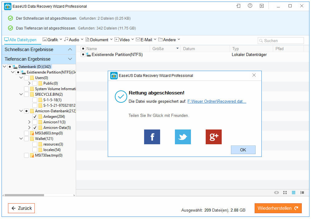This screenshot has width=311, height=219.
Task: Click the Zurück button
Action: coord(22,208)
